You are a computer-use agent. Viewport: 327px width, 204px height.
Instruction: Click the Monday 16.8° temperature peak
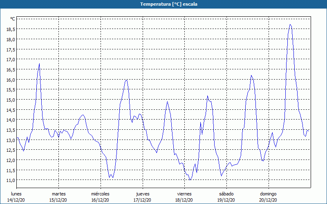tap(39, 64)
